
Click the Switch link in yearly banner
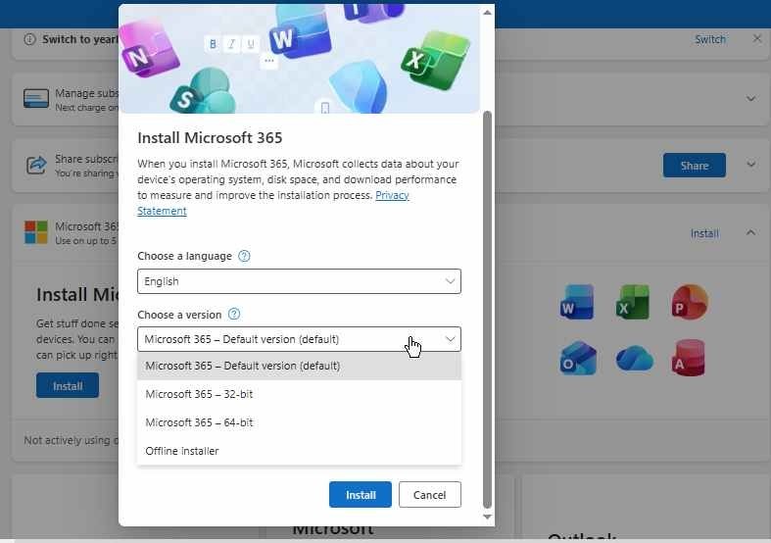pos(710,39)
